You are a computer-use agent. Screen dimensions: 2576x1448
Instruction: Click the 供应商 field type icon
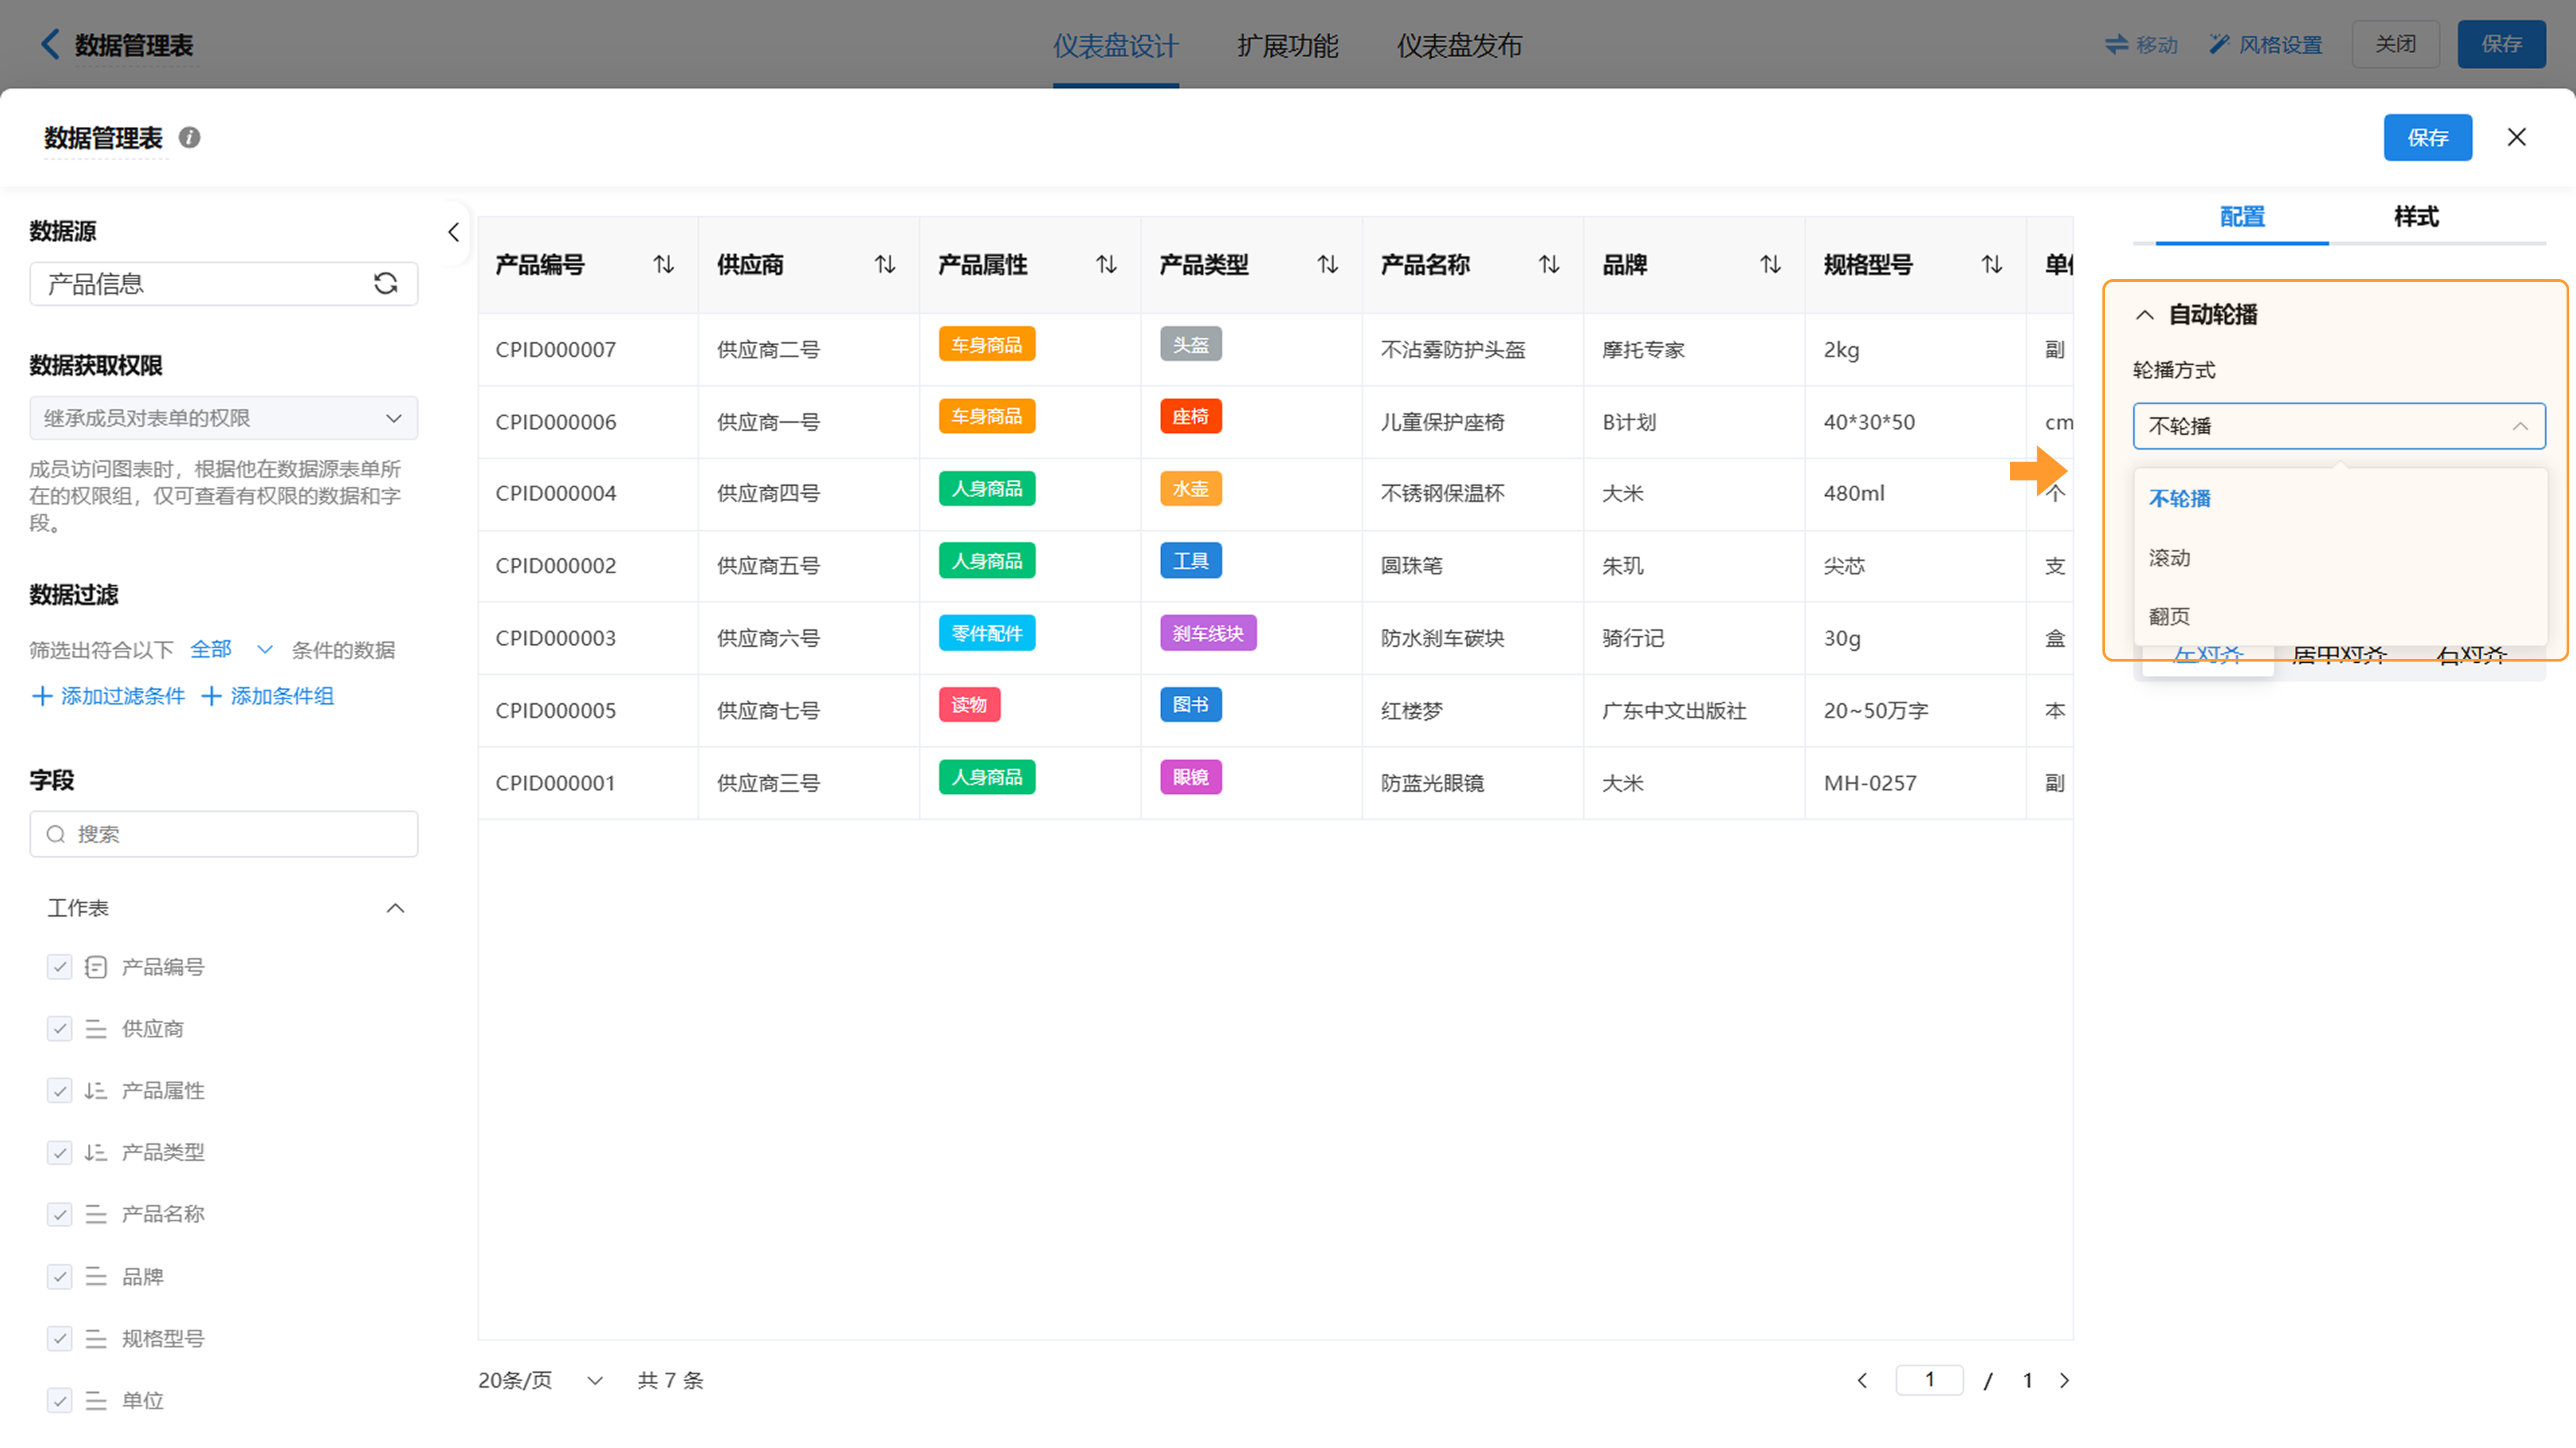(x=96, y=1029)
